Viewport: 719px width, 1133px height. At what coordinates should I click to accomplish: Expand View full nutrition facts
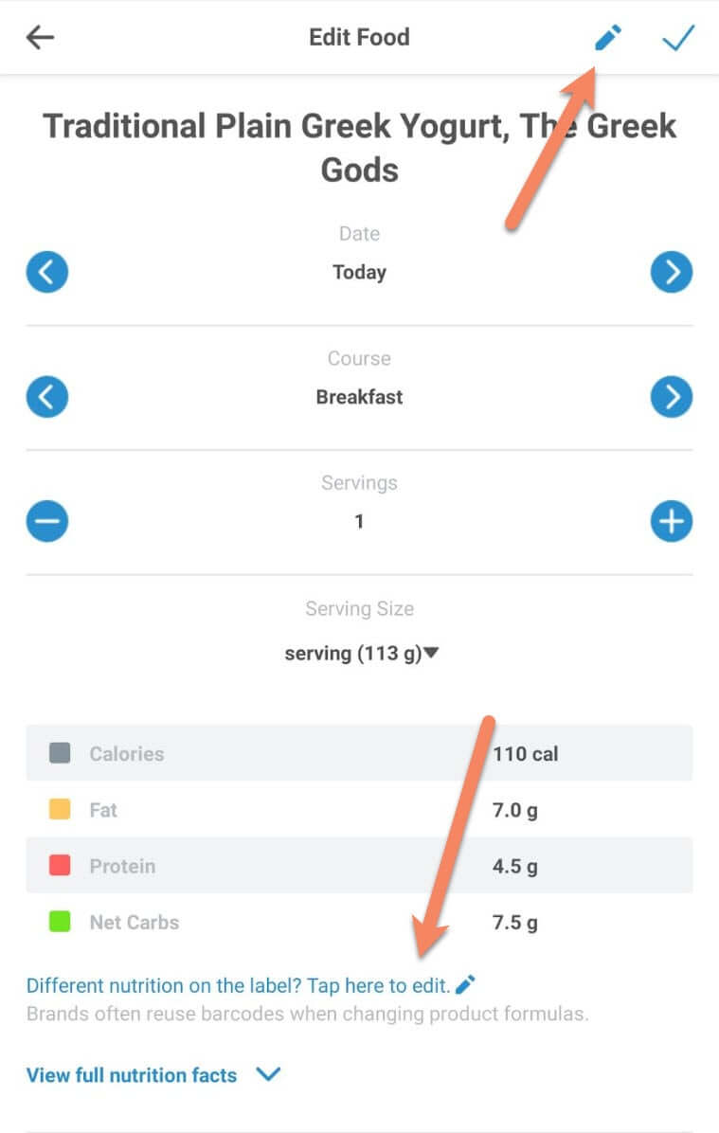click(x=132, y=1075)
